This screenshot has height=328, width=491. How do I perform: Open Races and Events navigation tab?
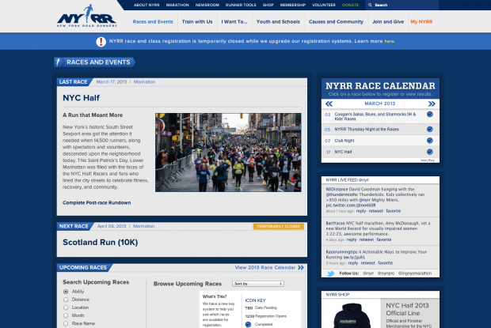coord(153,22)
